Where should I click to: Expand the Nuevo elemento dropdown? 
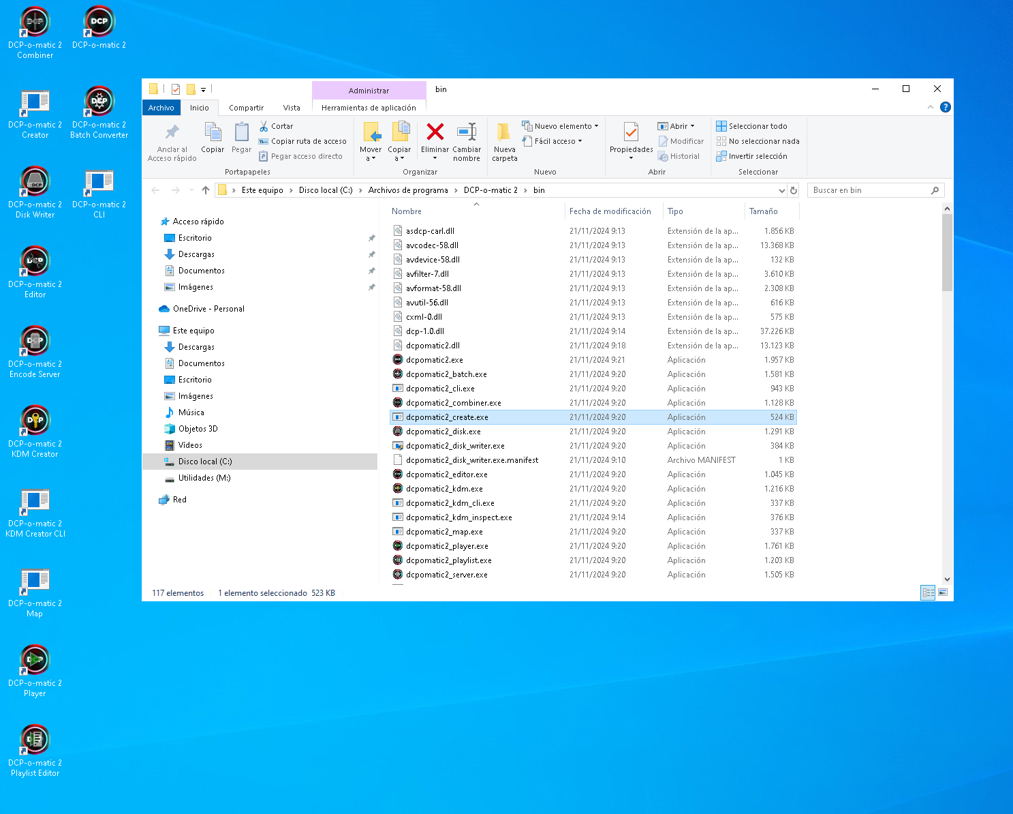[x=560, y=126]
